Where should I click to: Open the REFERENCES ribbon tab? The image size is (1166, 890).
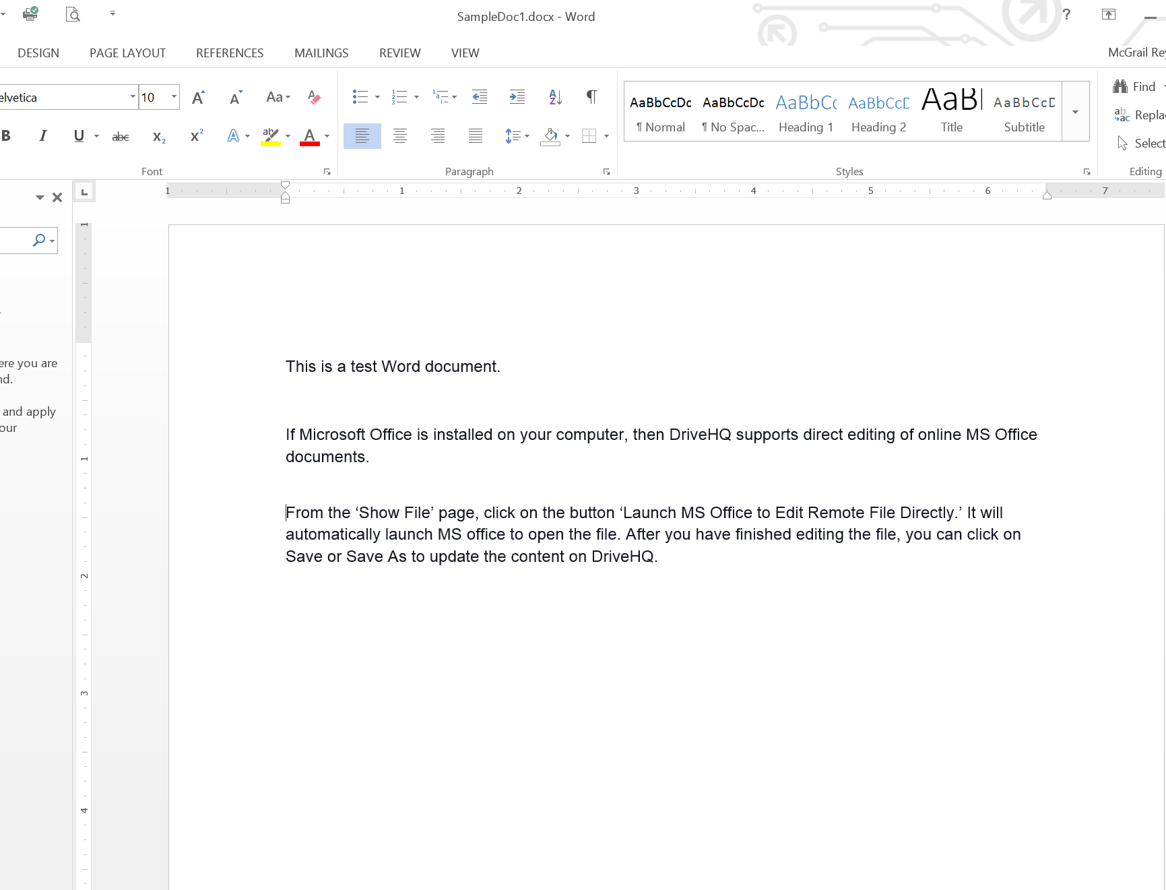click(x=230, y=53)
